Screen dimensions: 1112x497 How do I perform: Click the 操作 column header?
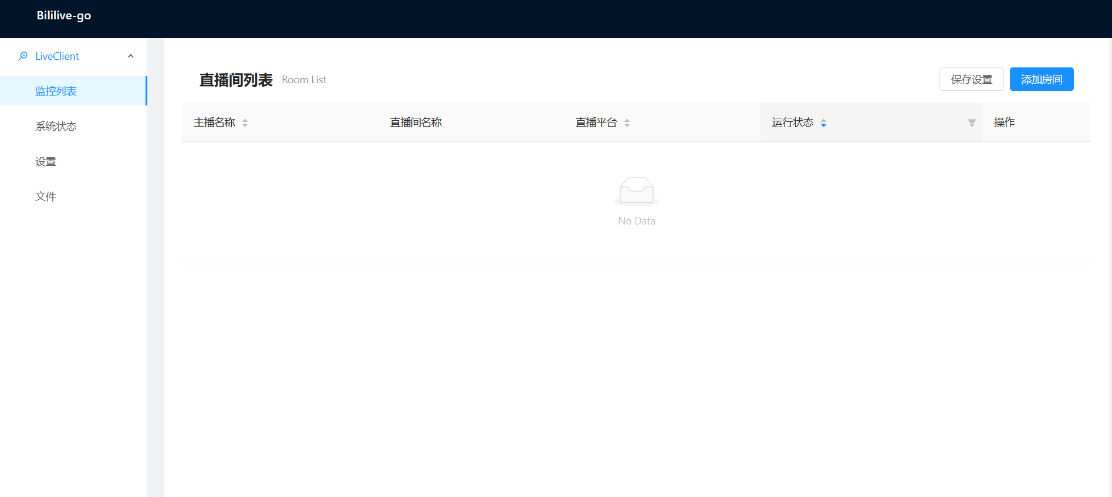click(x=1004, y=122)
